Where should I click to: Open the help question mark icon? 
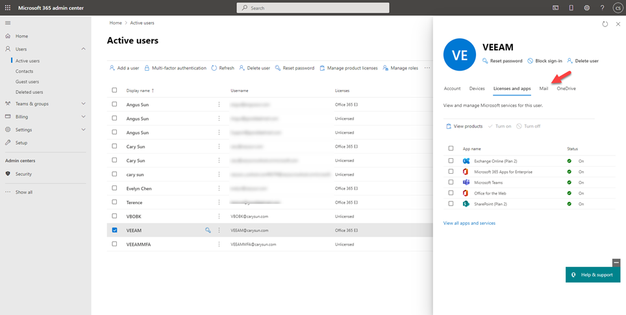(x=603, y=8)
